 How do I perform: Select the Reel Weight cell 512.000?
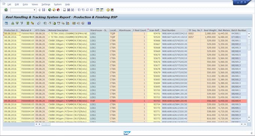pos(209,76)
